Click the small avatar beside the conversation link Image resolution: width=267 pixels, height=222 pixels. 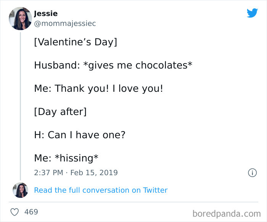click(x=20, y=190)
